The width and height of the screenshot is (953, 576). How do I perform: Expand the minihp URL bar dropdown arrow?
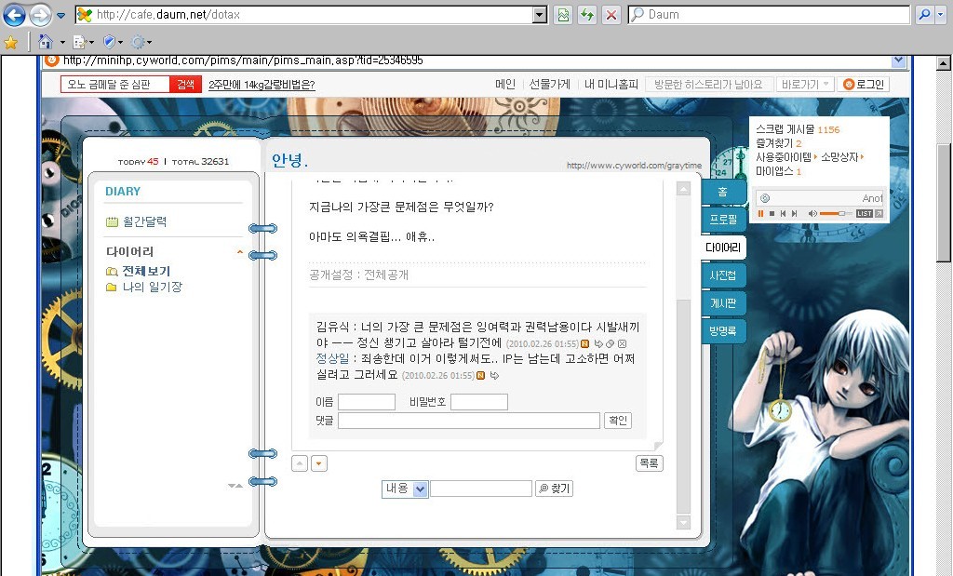pos(898,60)
